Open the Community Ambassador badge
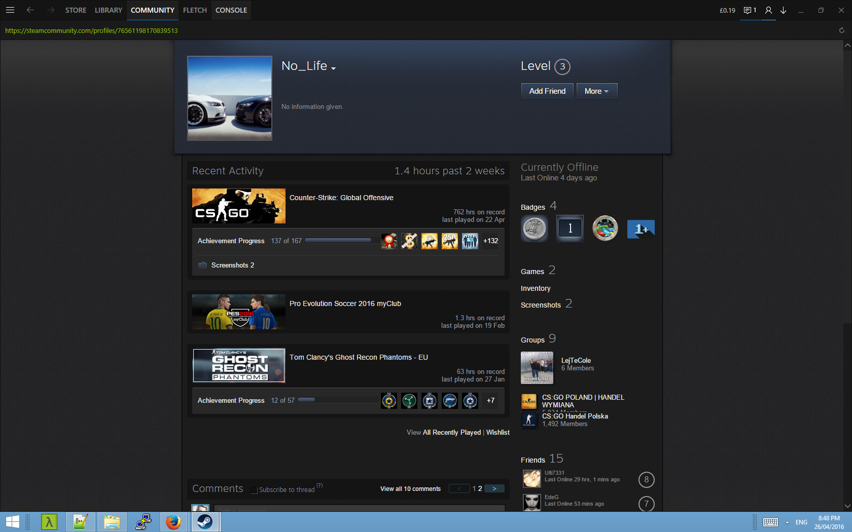 (x=605, y=229)
